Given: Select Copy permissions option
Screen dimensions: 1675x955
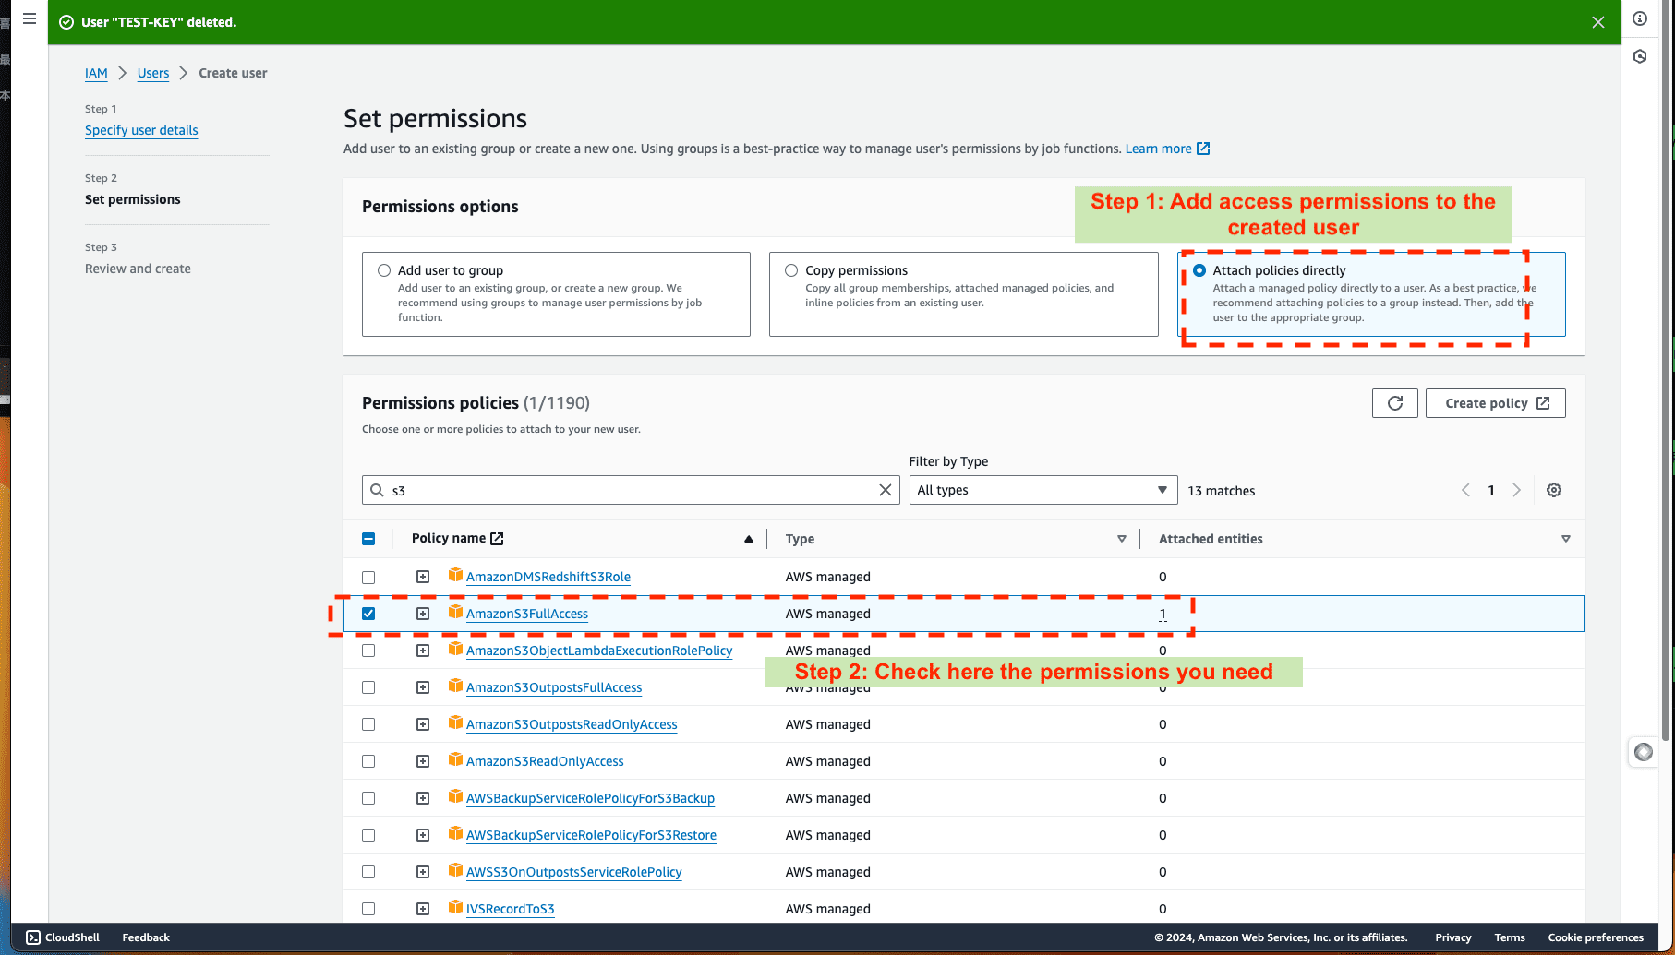Looking at the screenshot, I should [x=791, y=270].
